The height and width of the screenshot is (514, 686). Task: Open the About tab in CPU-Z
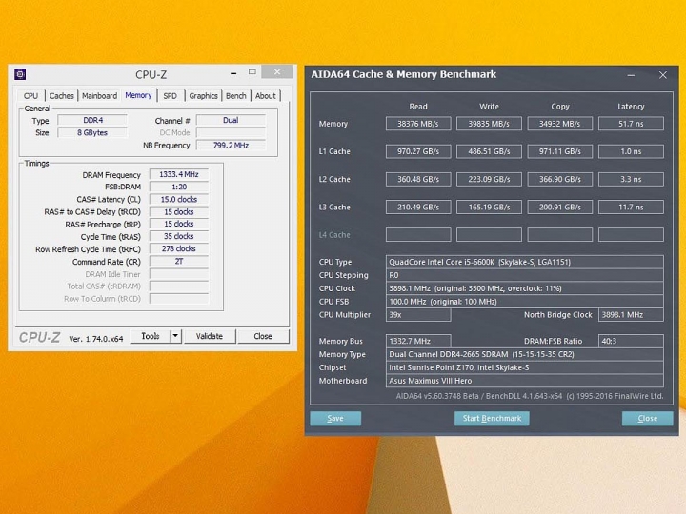[x=266, y=96]
